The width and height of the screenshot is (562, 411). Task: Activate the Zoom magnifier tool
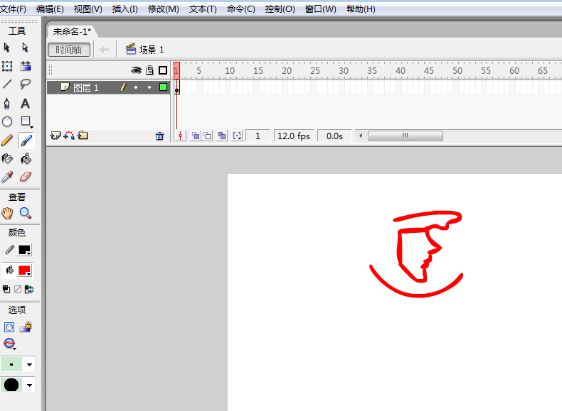(26, 213)
